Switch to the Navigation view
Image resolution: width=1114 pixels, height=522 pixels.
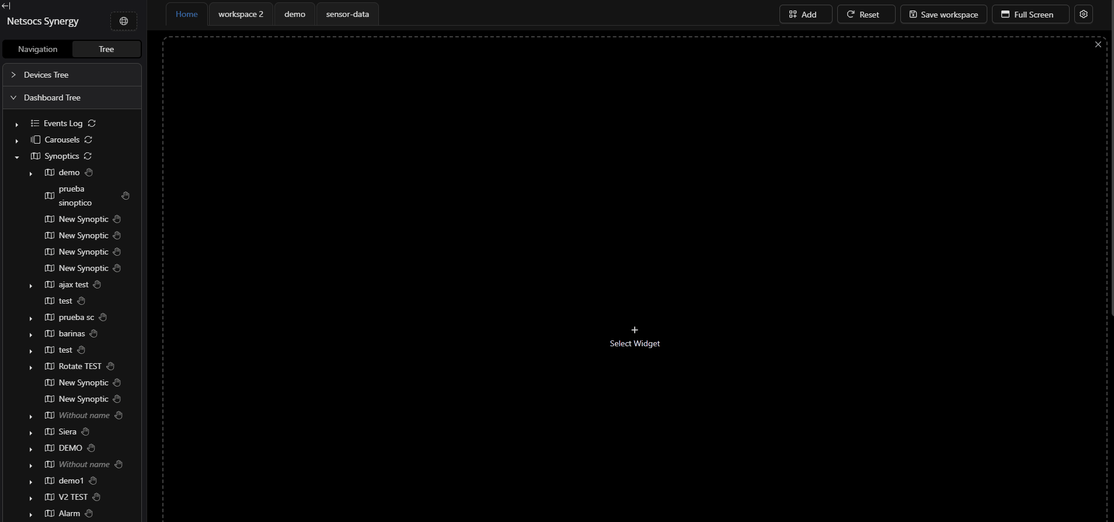tap(37, 49)
